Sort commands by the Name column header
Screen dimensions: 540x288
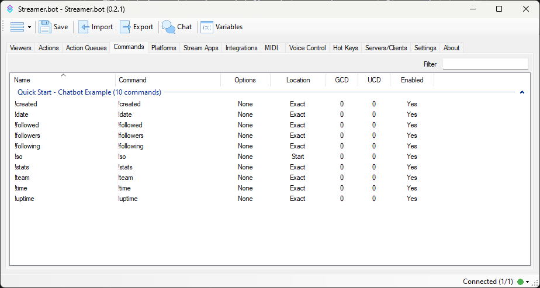(x=22, y=80)
